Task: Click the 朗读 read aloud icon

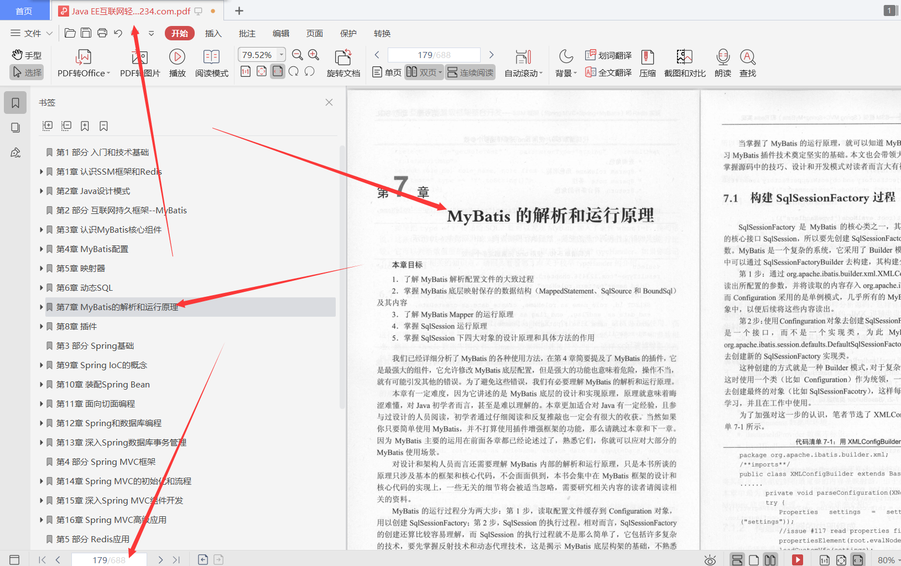Action: (723, 64)
